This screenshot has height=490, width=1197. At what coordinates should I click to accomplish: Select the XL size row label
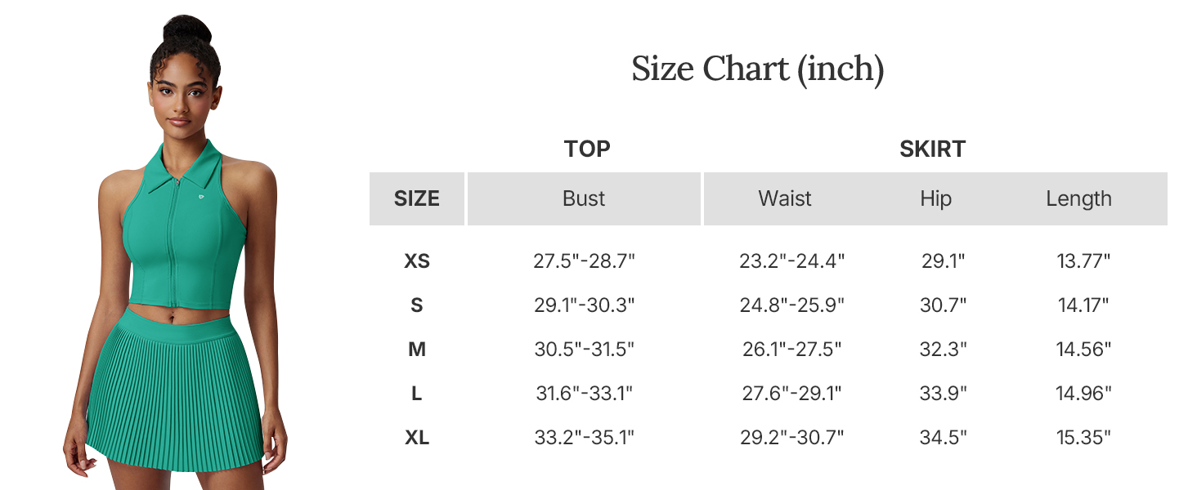pyautogui.click(x=417, y=438)
